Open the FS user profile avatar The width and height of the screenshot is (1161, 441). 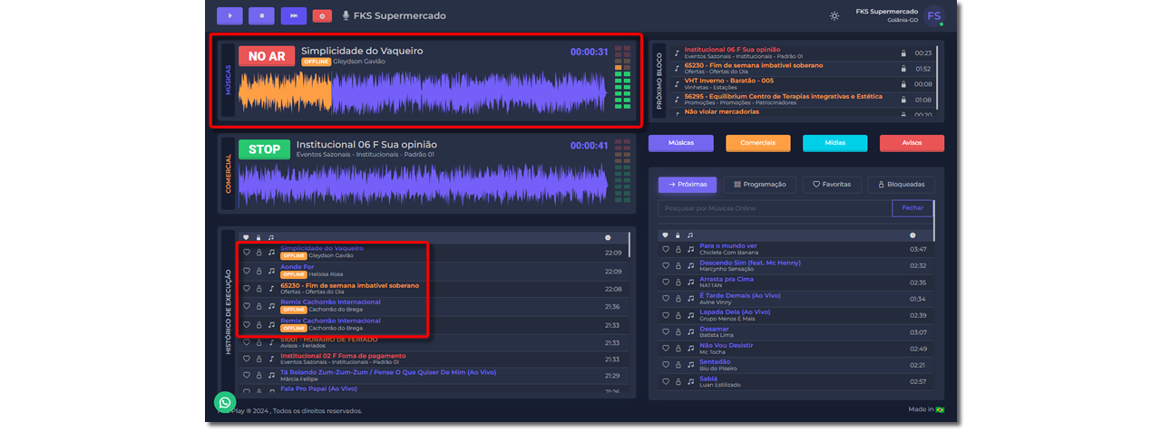coord(933,16)
